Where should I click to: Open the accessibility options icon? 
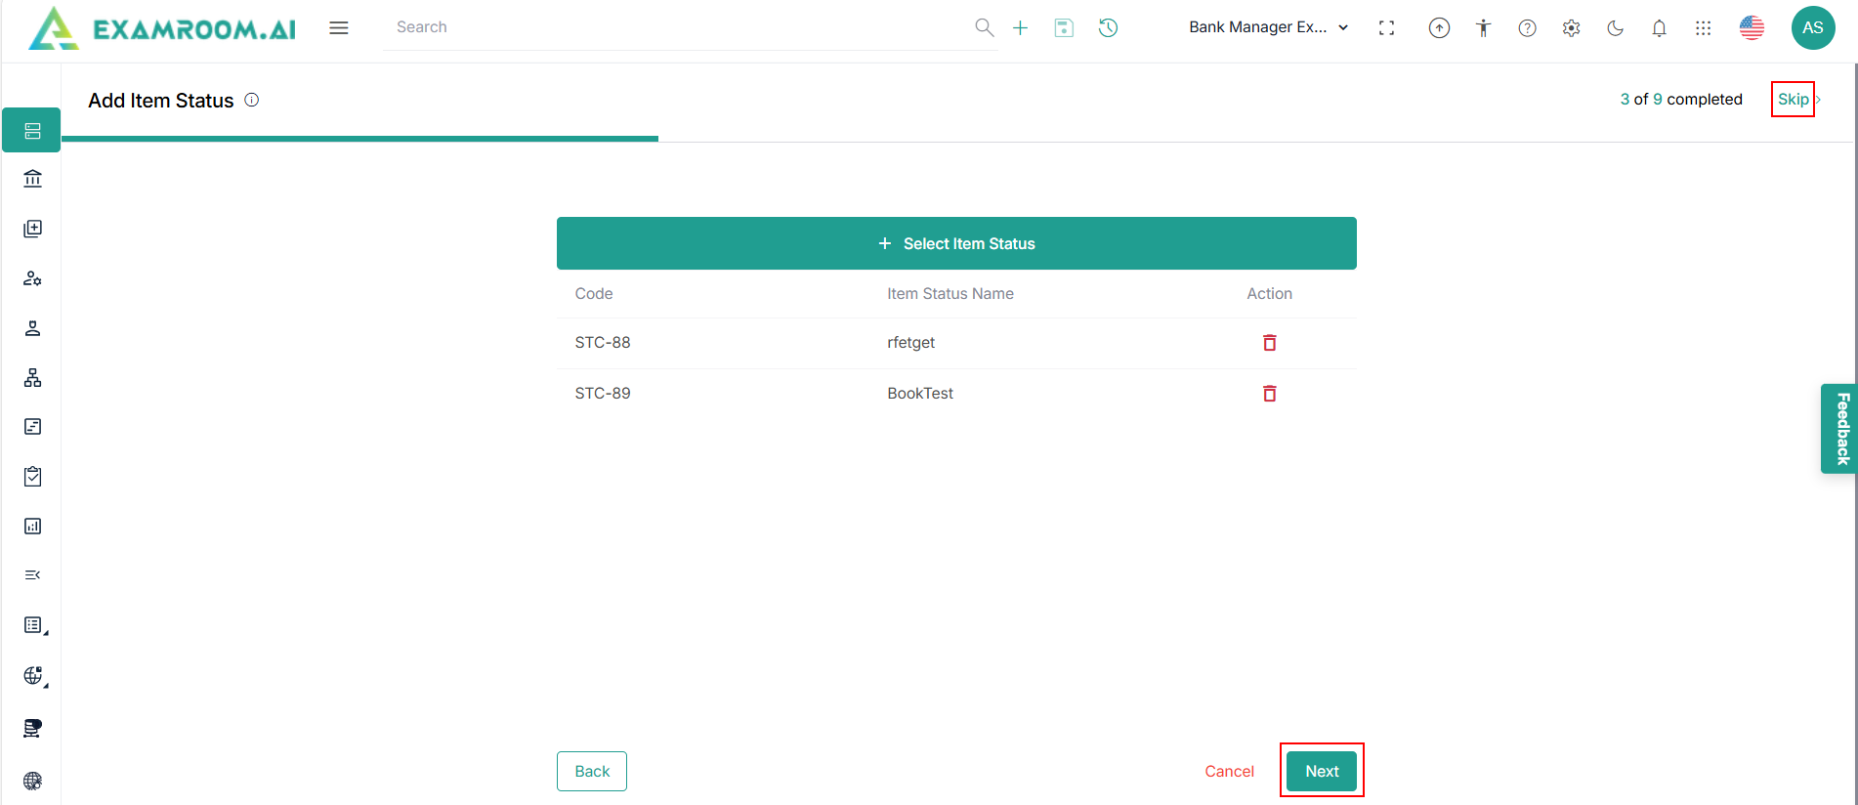click(1483, 28)
